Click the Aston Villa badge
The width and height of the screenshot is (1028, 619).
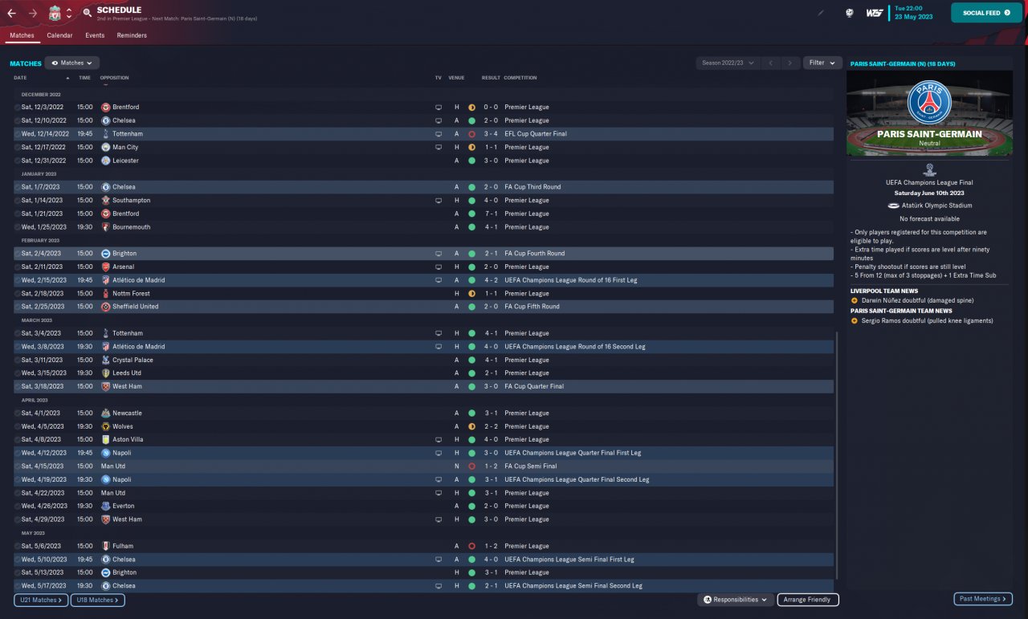point(105,439)
